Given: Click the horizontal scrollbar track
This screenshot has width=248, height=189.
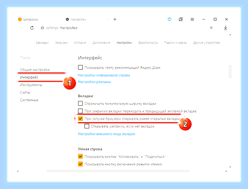Looking at the screenshot, I should pos(118,171).
